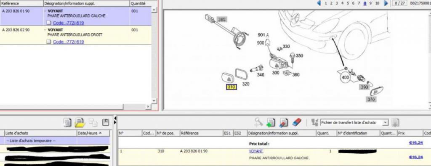Click the edit list entry icon

pos(283,122)
